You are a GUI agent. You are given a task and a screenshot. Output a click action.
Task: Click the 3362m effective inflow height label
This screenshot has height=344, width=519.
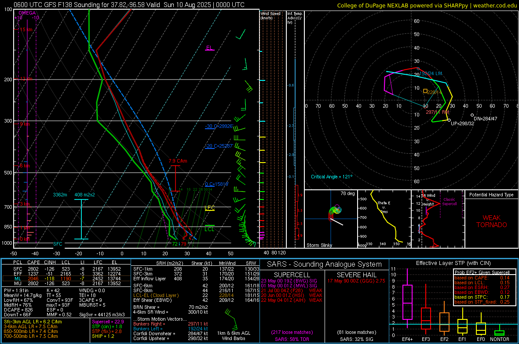coord(60,195)
